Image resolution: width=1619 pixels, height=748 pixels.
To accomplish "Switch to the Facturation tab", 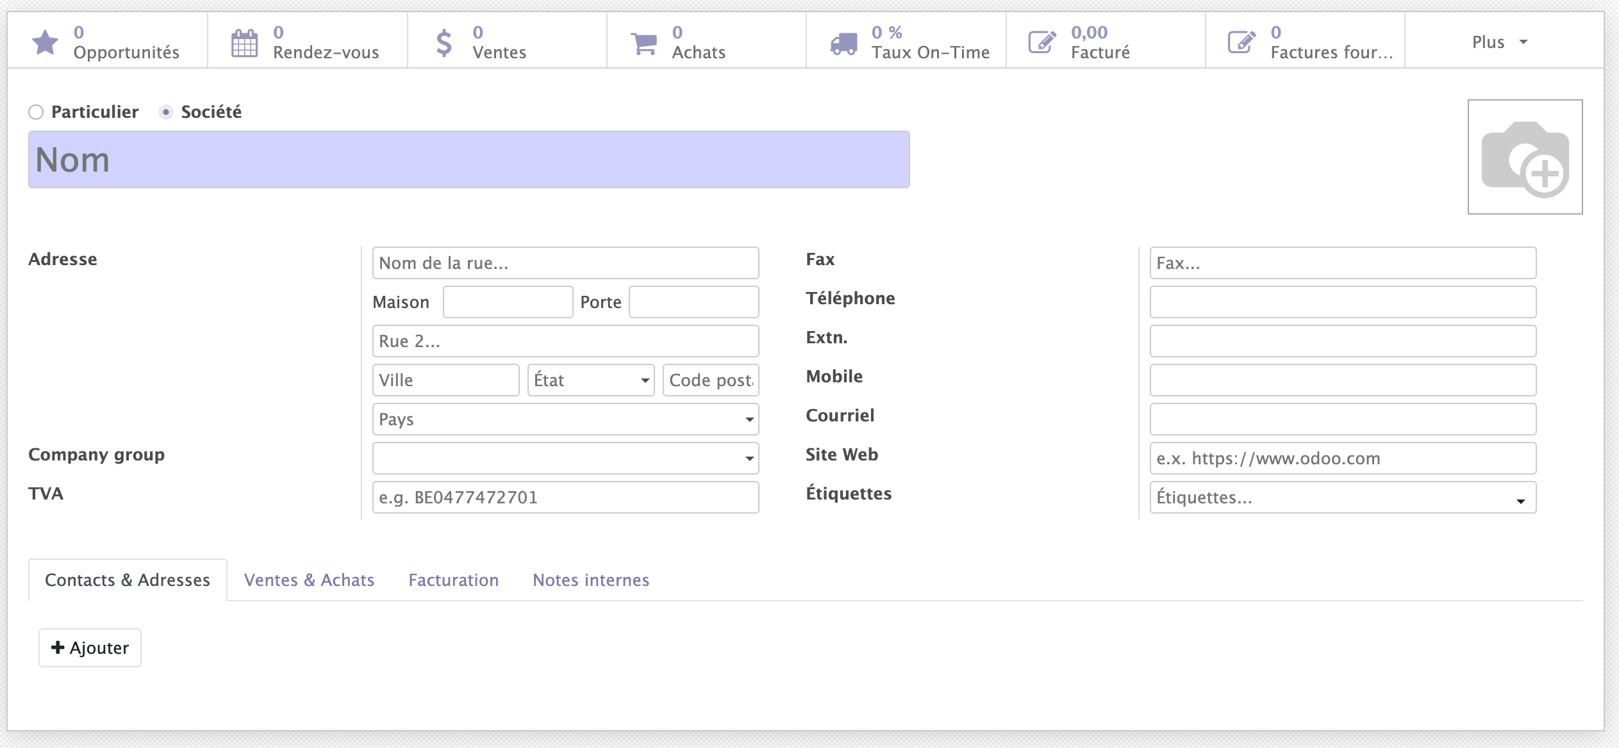I will coord(453,580).
